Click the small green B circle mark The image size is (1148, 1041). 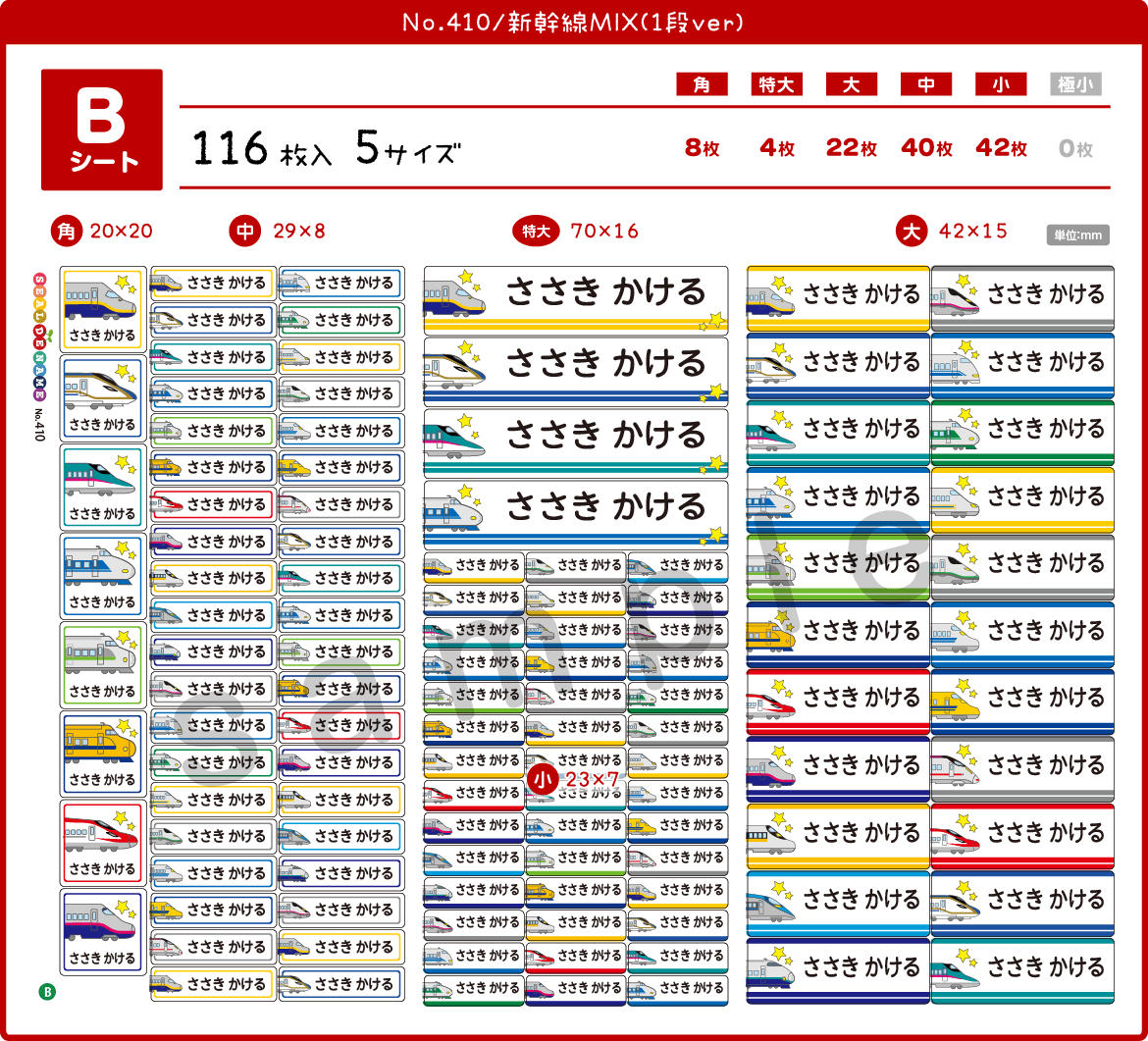(47, 992)
